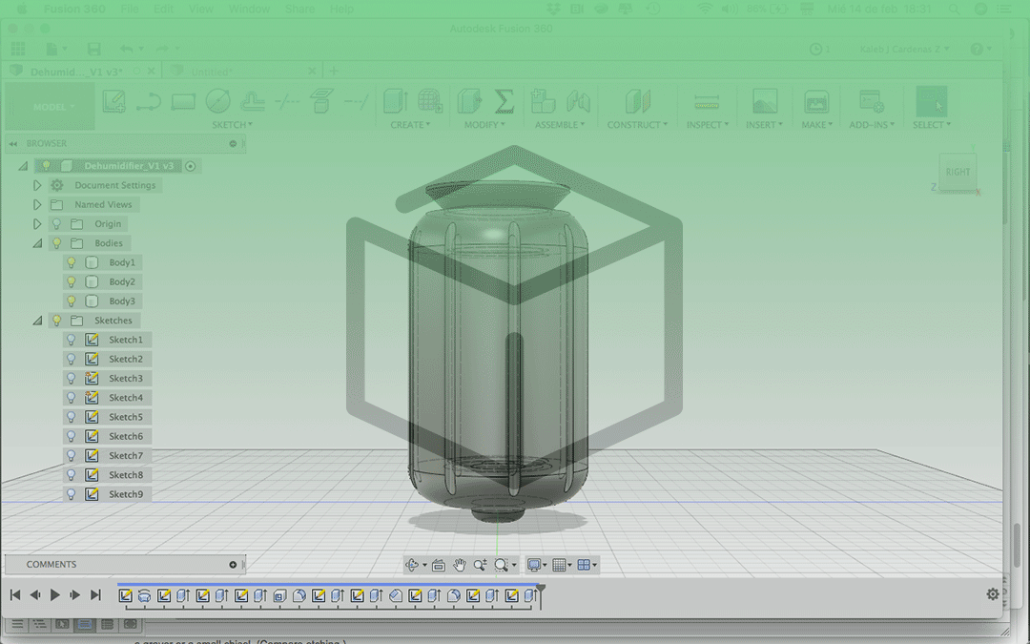Expand the Document Settings tree item

[x=37, y=184]
